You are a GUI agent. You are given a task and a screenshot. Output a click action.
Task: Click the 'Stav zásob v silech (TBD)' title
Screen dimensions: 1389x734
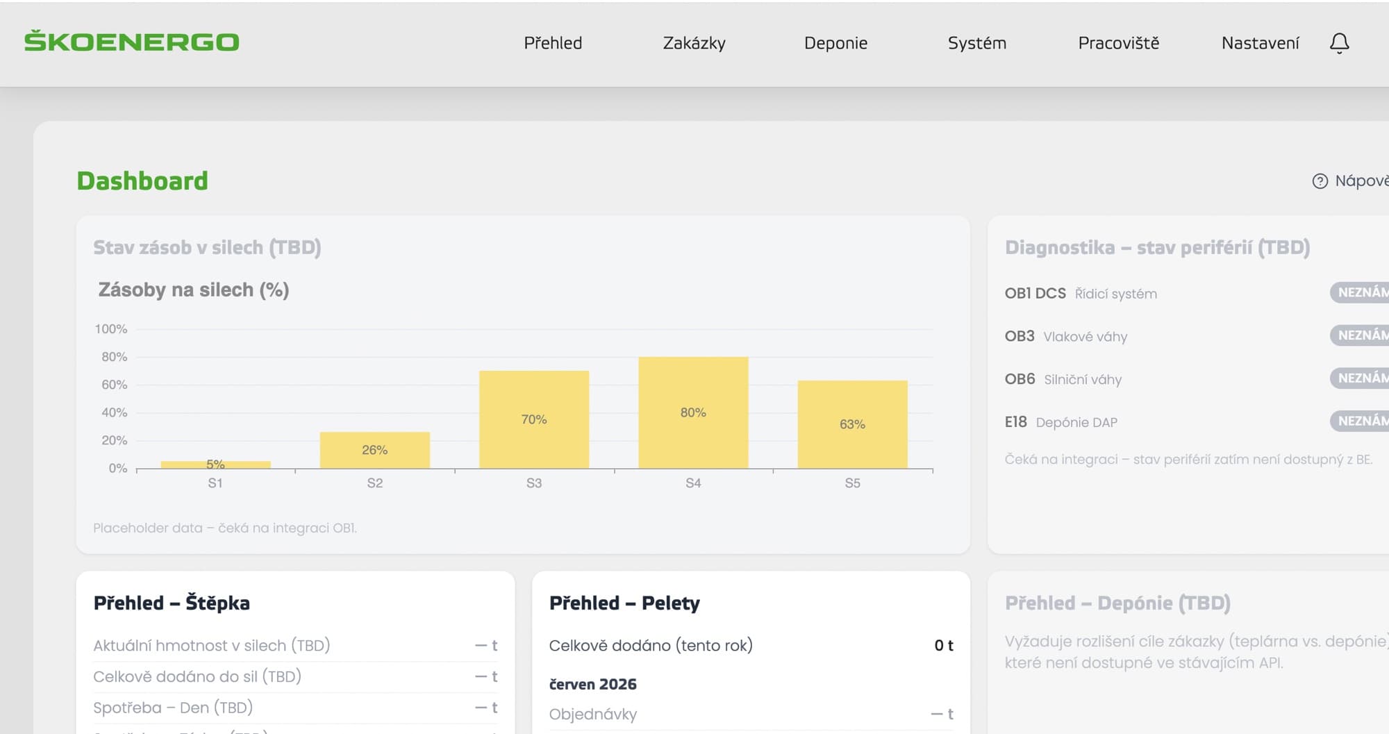tap(207, 248)
